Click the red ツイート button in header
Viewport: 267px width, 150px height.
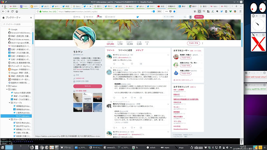[x=199, y=17]
